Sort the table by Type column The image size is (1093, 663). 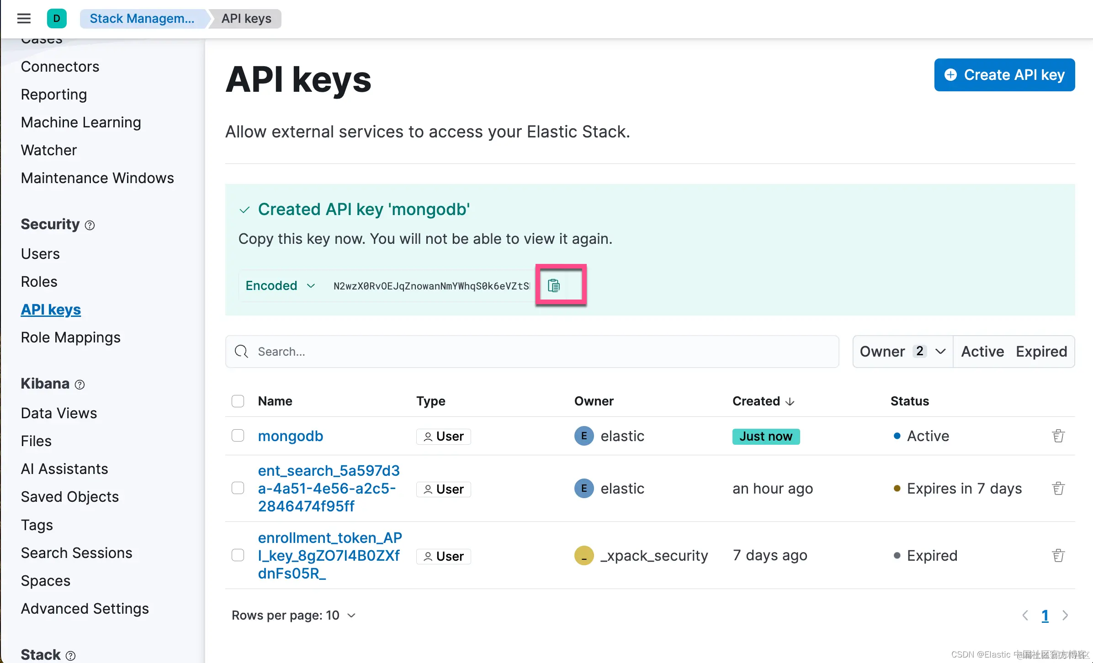click(x=430, y=401)
